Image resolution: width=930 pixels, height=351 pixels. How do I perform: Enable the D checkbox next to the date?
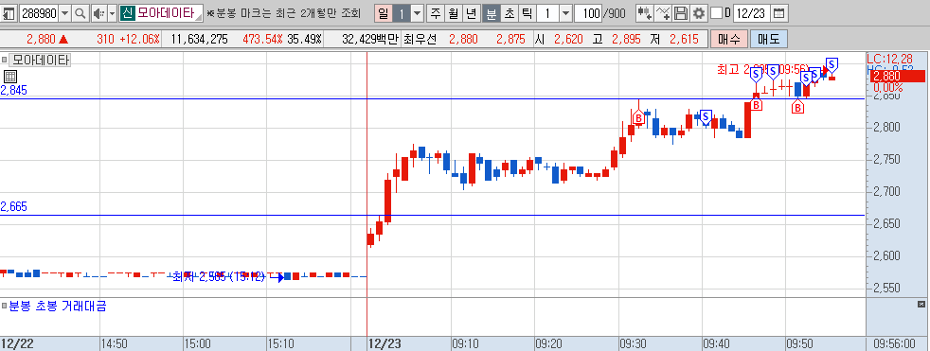[716, 13]
